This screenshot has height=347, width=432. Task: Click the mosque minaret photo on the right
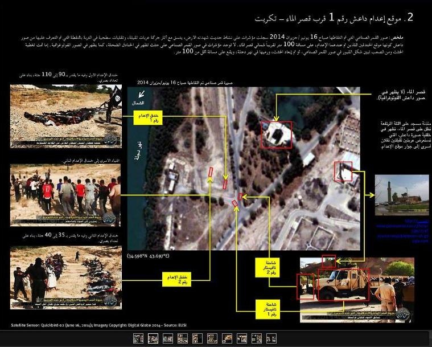(402, 195)
